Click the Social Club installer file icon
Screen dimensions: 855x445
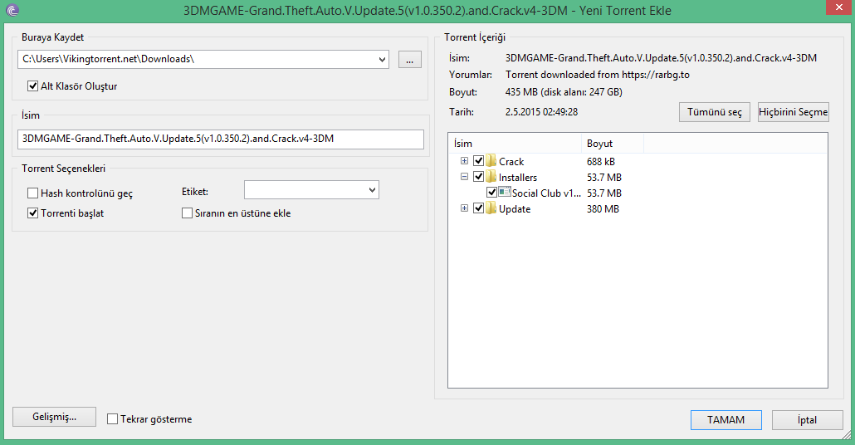coord(505,192)
